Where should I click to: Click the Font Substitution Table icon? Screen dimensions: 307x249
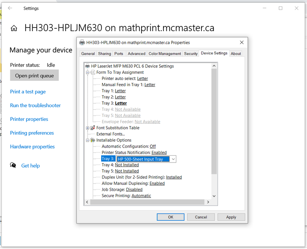[x=93, y=128]
